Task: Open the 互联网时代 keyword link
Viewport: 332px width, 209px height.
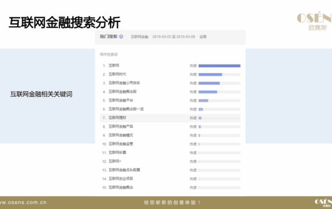Action: (117, 74)
